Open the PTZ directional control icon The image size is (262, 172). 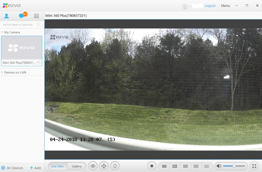[x=104, y=166]
